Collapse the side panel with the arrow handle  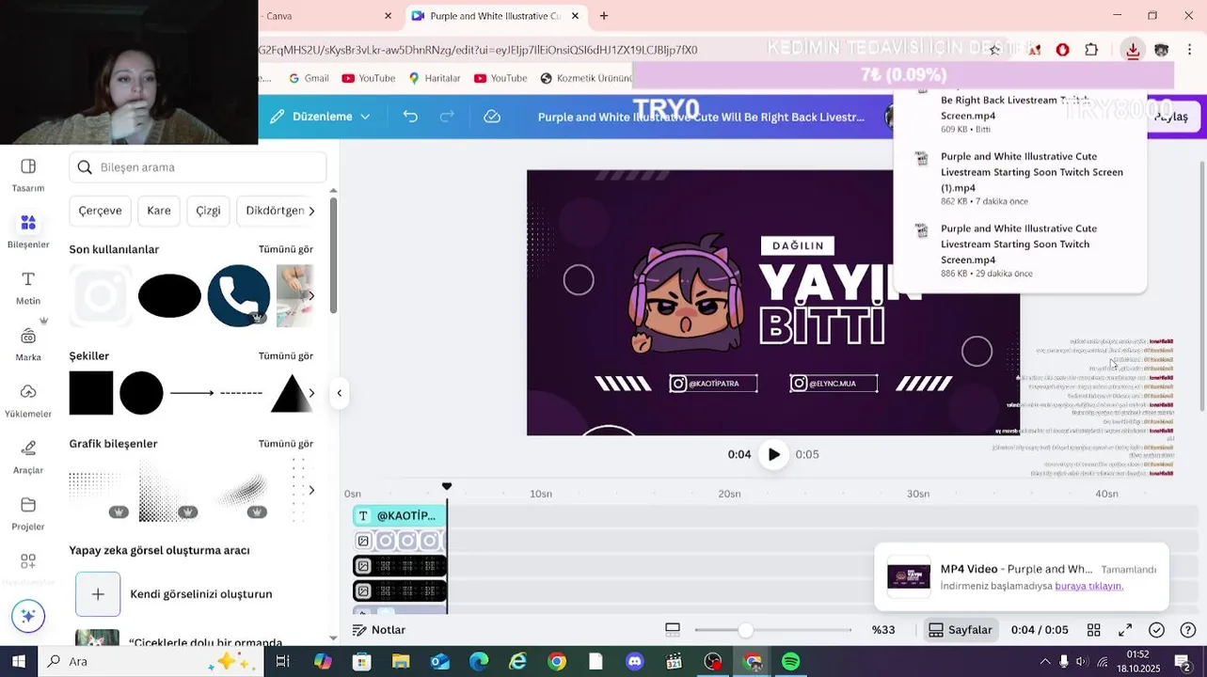(x=340, y=393)
